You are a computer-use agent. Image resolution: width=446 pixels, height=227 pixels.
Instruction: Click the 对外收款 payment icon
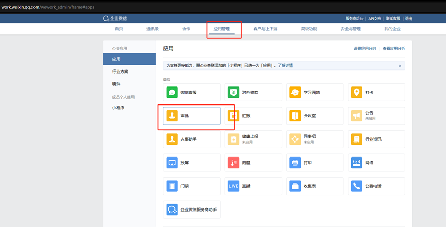(x=234, y=93)
